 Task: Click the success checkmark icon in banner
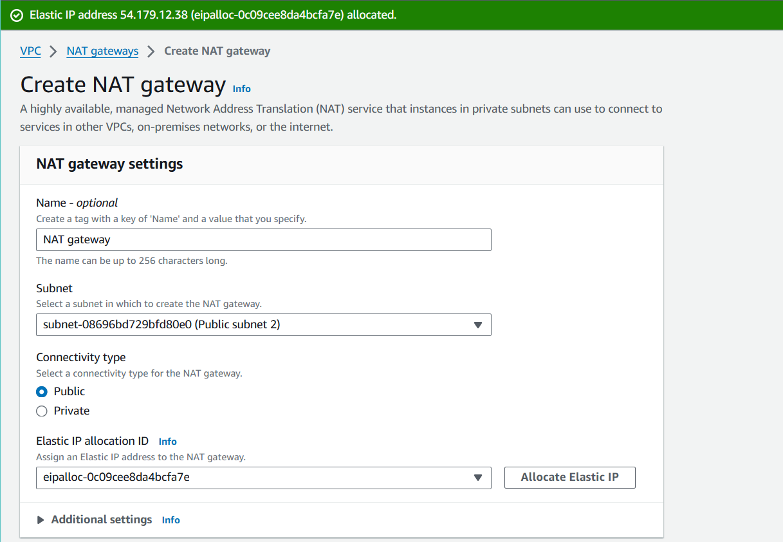pos(17,15)
